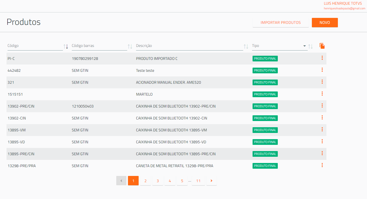
Task: Click PRODUTO FINAL badge in PI-C row
Action: coord(265,59)
